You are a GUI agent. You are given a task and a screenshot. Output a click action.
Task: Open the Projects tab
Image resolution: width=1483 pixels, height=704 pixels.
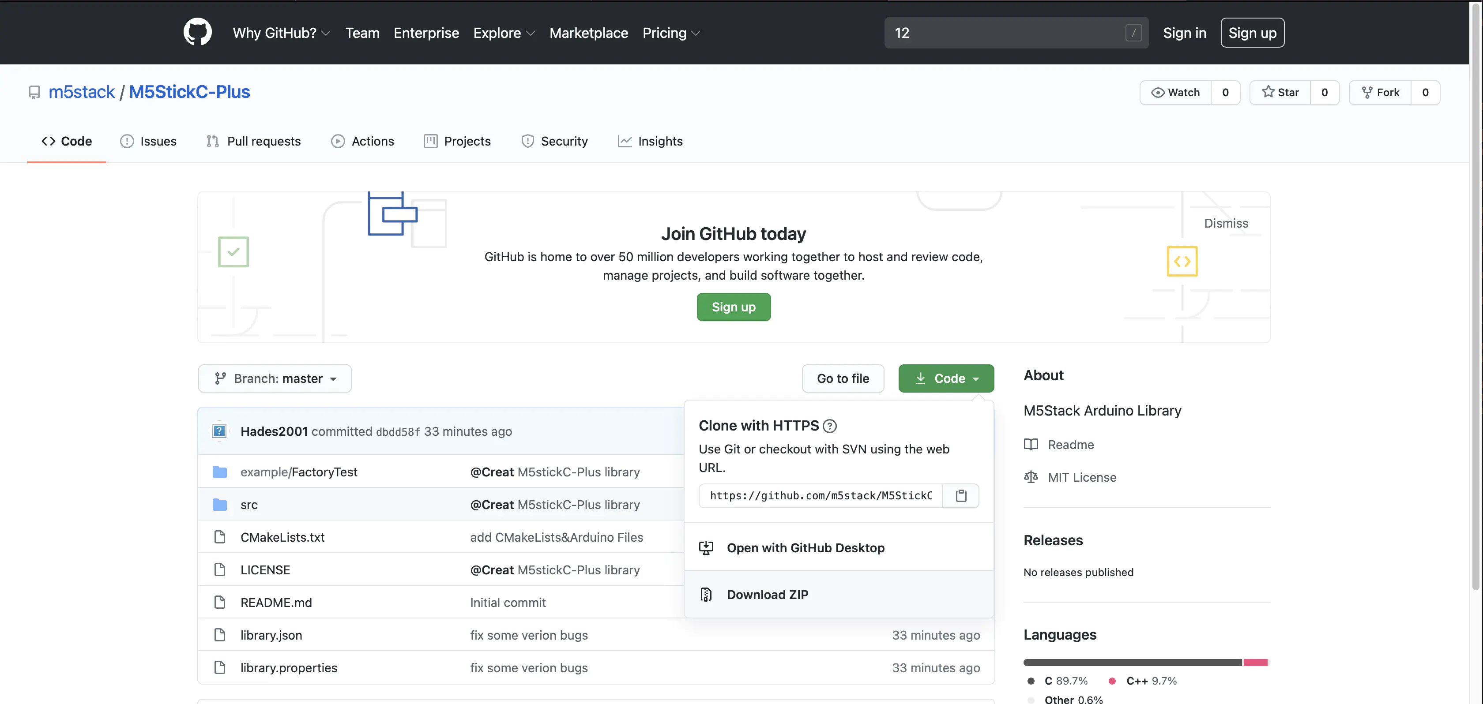point(457,142)
